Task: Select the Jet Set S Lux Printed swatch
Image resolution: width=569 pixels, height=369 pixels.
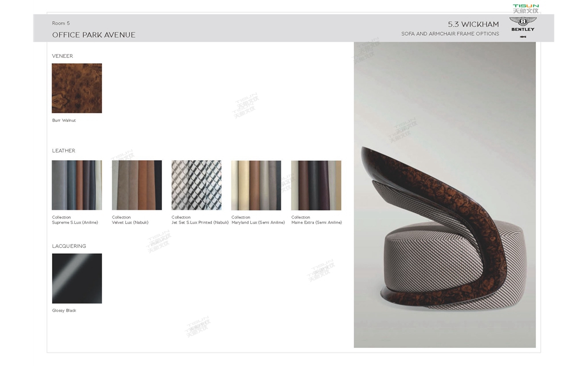Action: 196,185
